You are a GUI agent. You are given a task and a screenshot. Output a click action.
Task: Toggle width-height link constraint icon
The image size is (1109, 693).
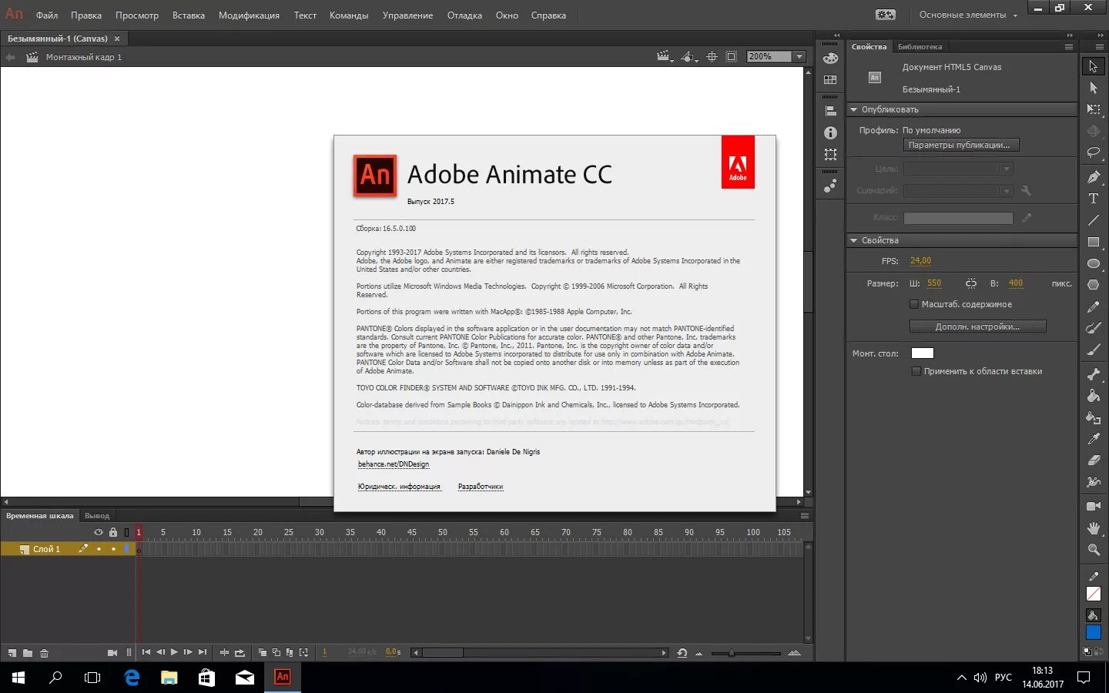pyautogui.click(x=971, y=283)
